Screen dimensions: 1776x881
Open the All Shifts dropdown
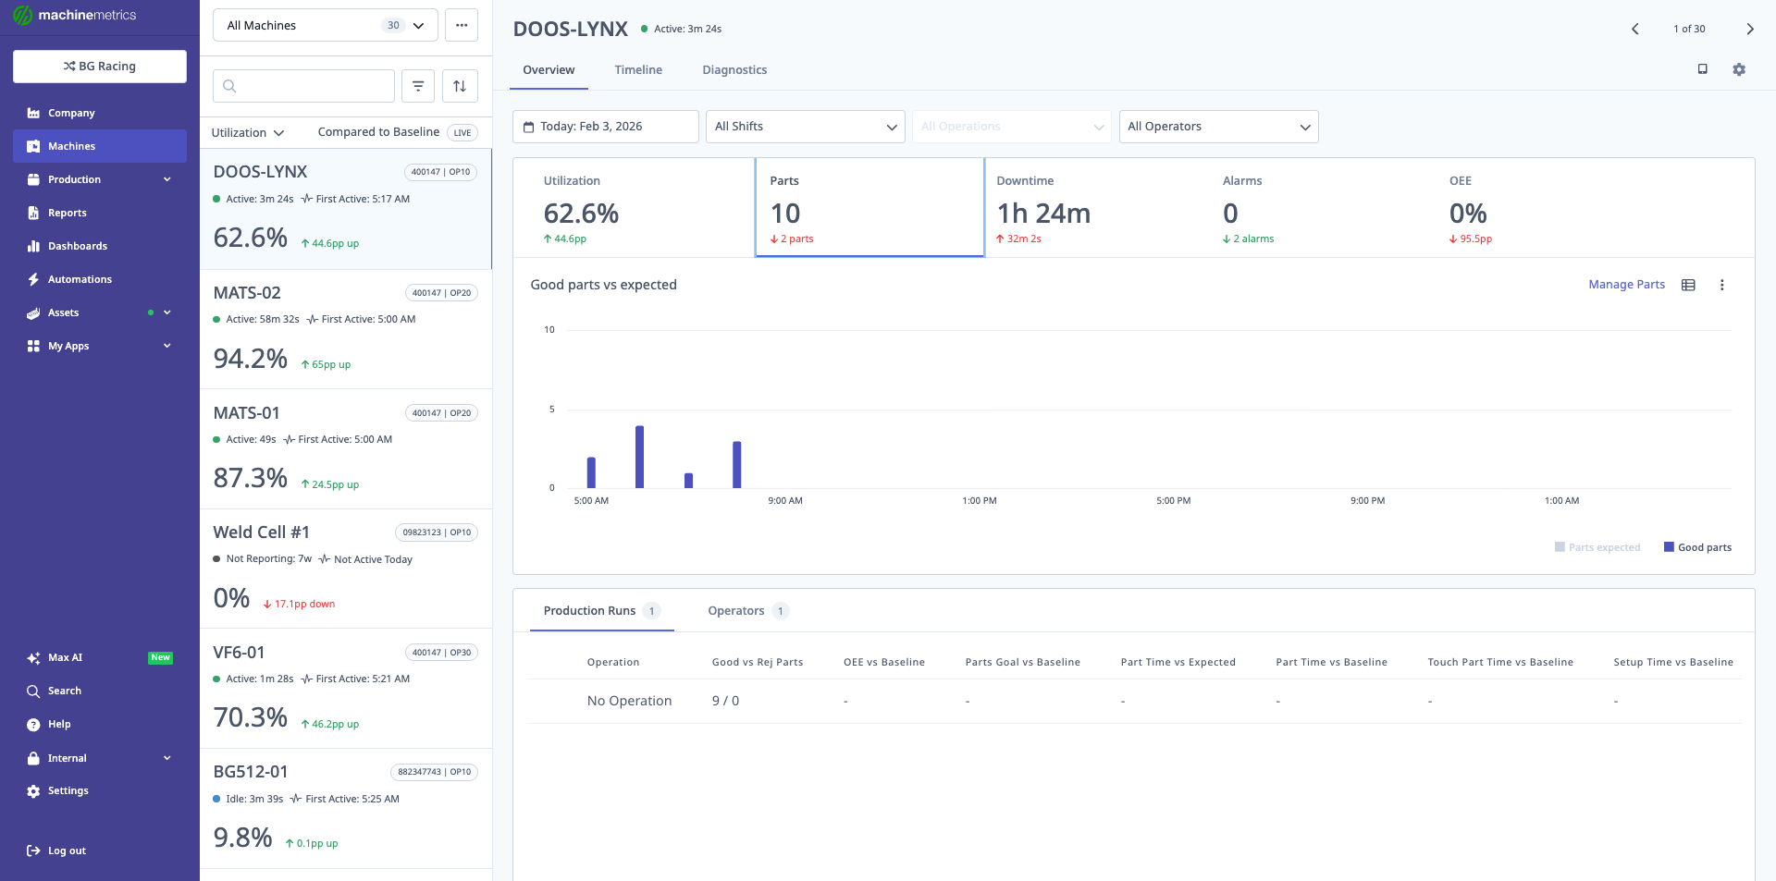click(x=805, y=127)
